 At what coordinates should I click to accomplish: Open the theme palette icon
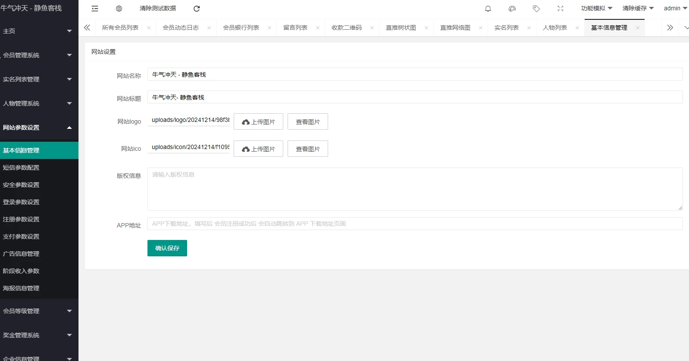[x=512, y=9]
